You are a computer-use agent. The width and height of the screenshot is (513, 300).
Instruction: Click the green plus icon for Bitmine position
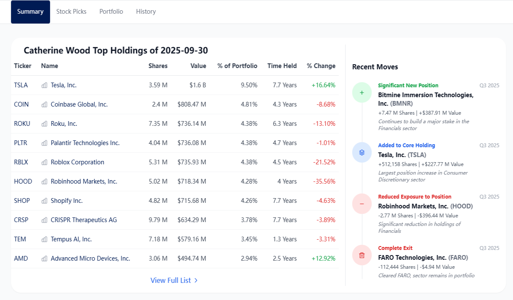tap(362, 92)
